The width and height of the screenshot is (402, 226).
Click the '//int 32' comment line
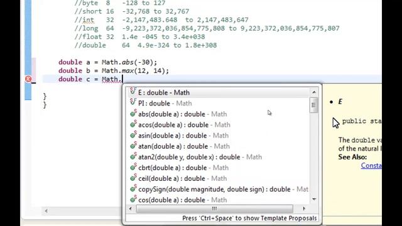(161, 20)
